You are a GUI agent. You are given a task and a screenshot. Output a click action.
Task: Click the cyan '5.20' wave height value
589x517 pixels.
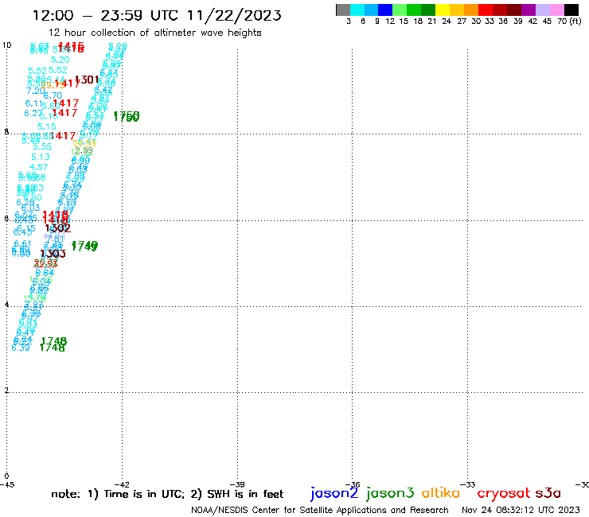tap(60, 60)
